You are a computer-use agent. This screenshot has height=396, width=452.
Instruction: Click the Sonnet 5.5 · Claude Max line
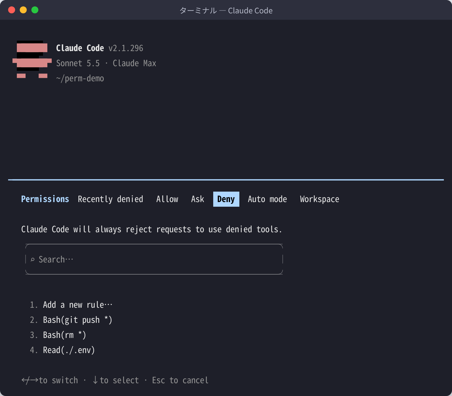click(x=106, y=63)
